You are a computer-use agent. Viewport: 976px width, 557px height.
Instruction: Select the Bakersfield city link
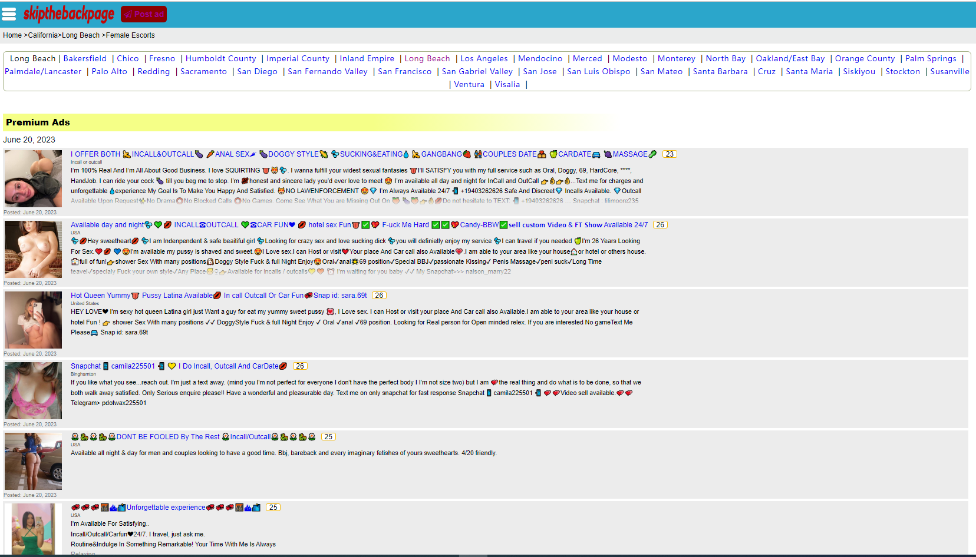click(85, 59)
